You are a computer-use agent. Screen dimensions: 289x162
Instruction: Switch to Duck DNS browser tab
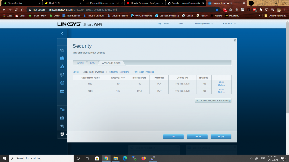tap(63, 3)
